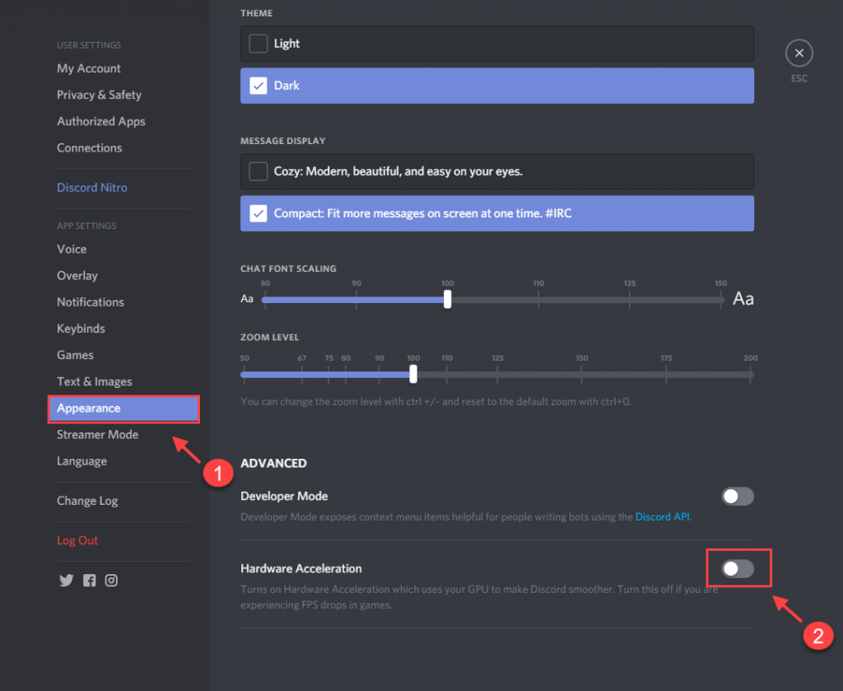
Task: Open Text & Images settings
Action: tap(95, 382)
